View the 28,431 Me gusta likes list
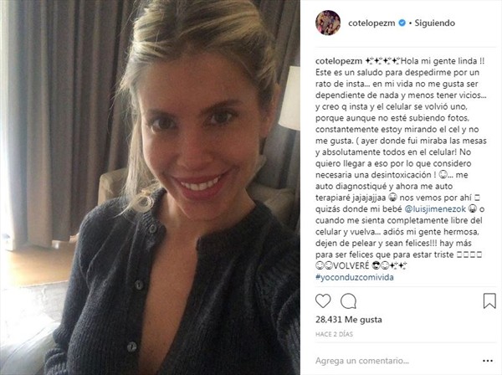 coord(349,320)
